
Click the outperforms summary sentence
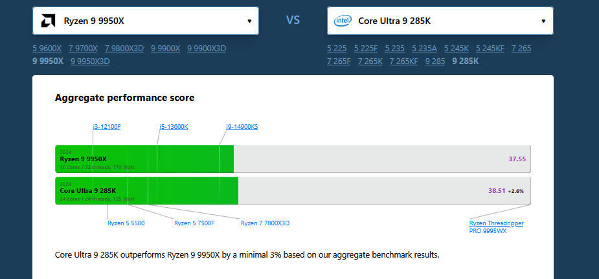(247, 255)
